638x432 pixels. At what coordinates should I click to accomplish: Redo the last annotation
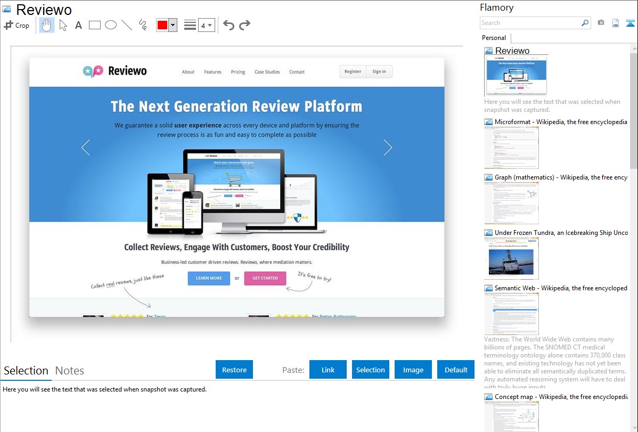coord(244,25)
